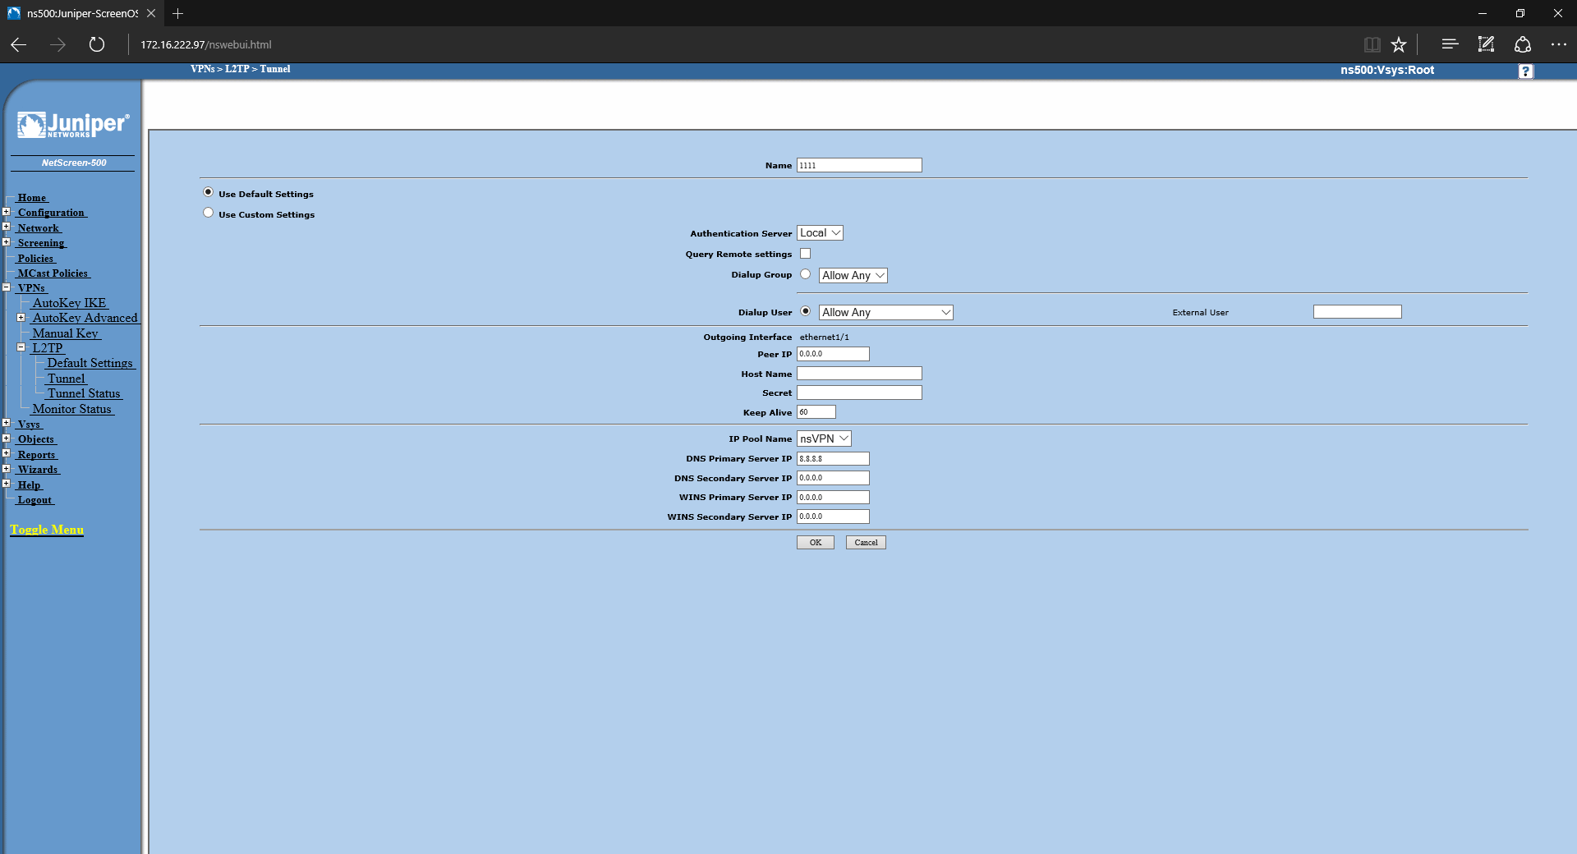Open reading view book icon
The width and height of the screenshot is (1577, 854).
(x=1372, y=44)
